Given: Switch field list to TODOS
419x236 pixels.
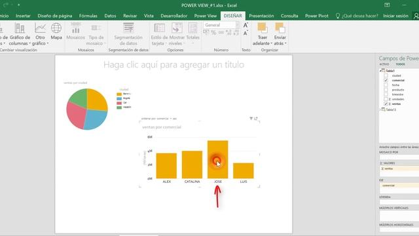Looking at the screenshot, I should pos(400,64).
